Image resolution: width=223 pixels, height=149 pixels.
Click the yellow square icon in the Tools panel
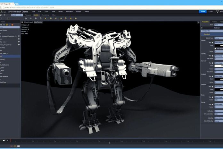7,25
